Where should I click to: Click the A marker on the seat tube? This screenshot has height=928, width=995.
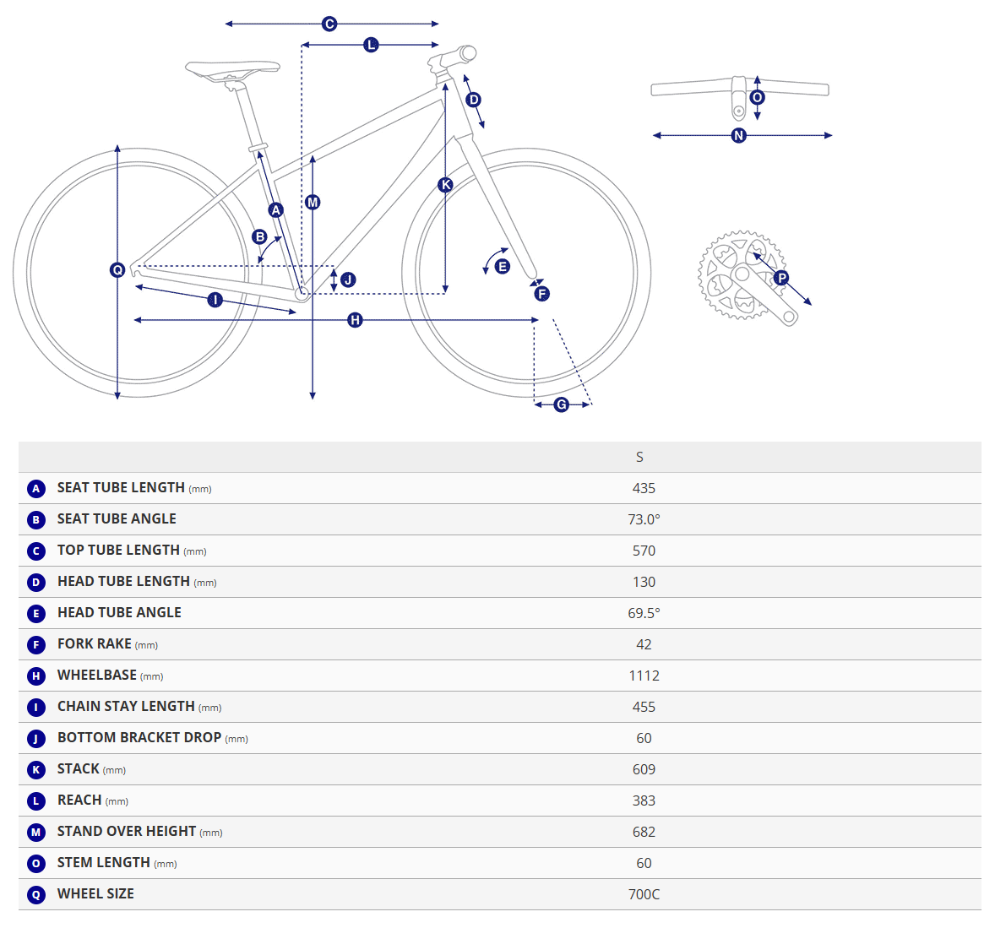(x=275, y=210)
